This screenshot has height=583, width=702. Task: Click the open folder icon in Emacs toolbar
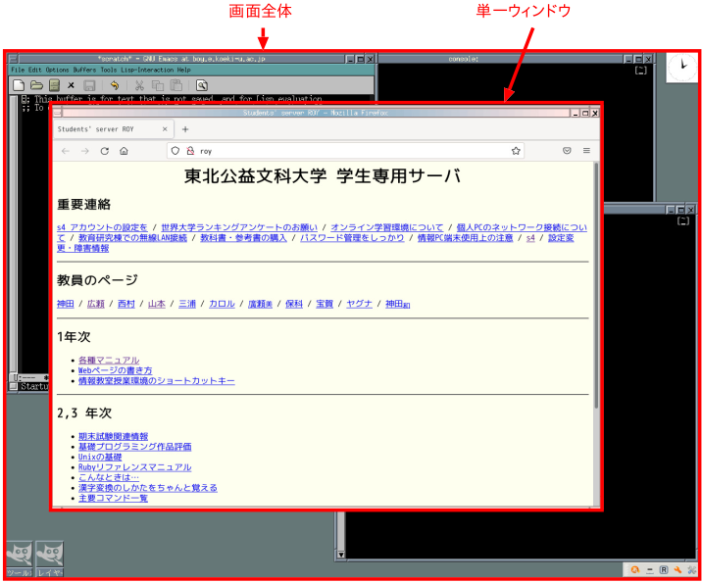(36, 85)
